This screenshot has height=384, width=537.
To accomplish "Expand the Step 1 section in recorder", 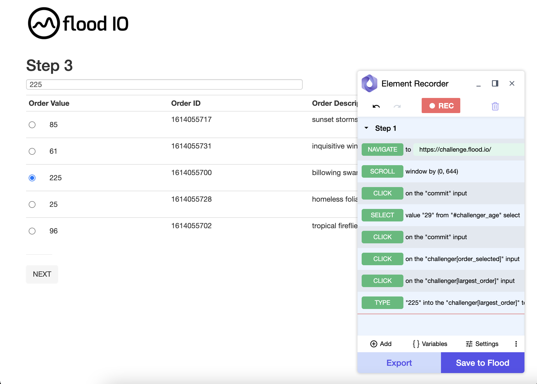I will click(x=366, y=128).
